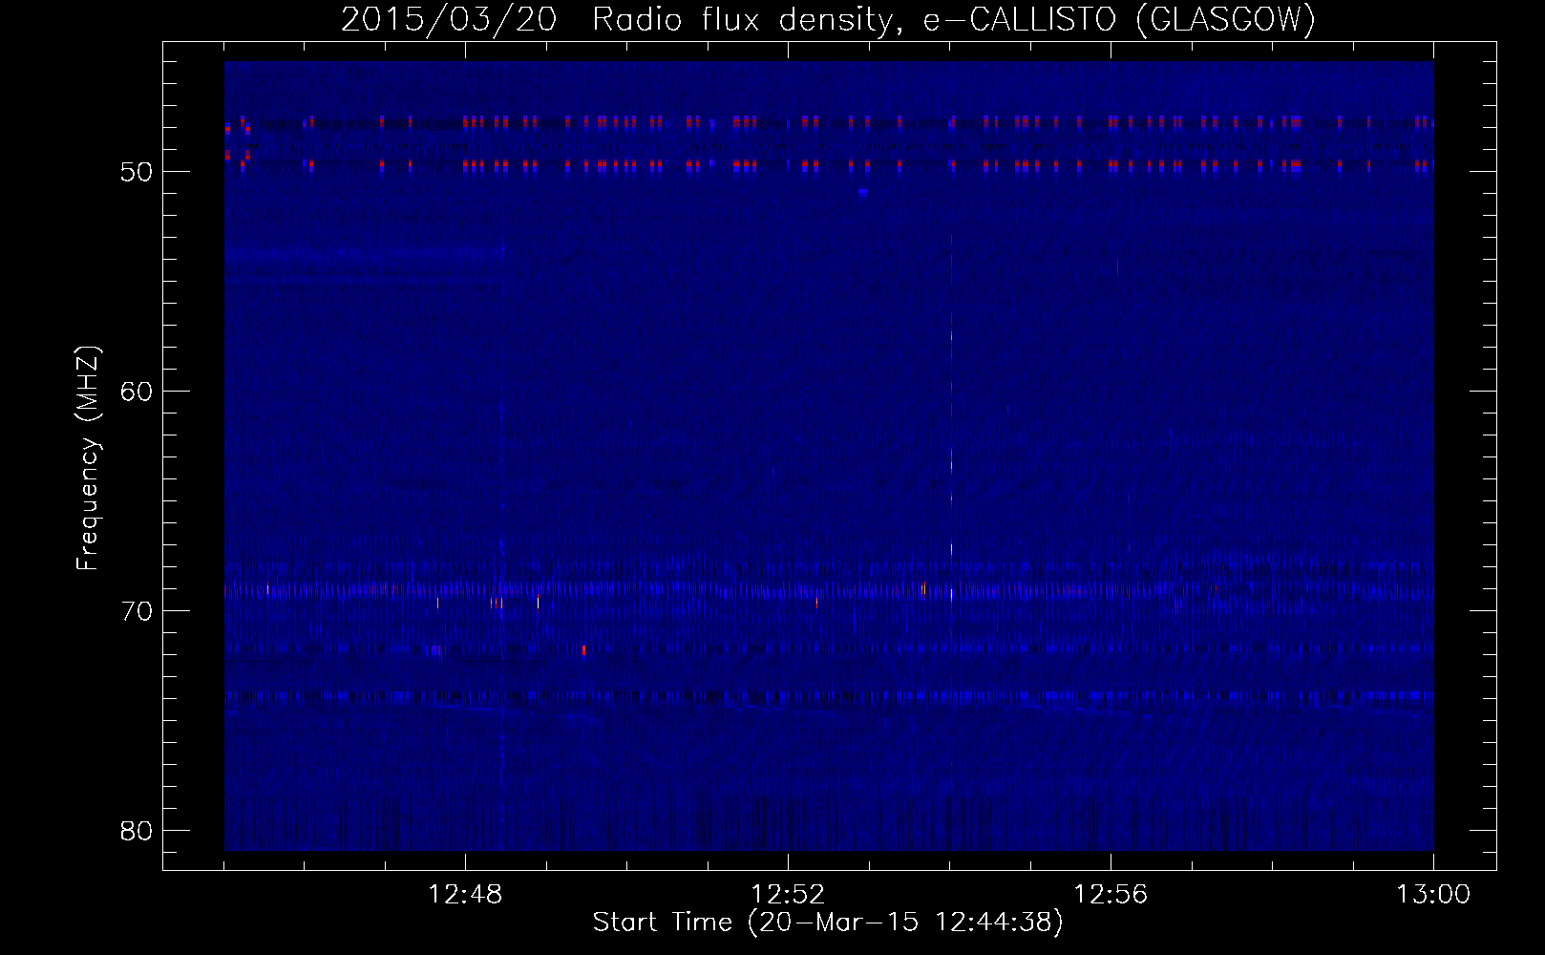The width and height of the screenshot is (1545, 955).
Task: Click the 60 frequency axis label
Action: [138, 392]
